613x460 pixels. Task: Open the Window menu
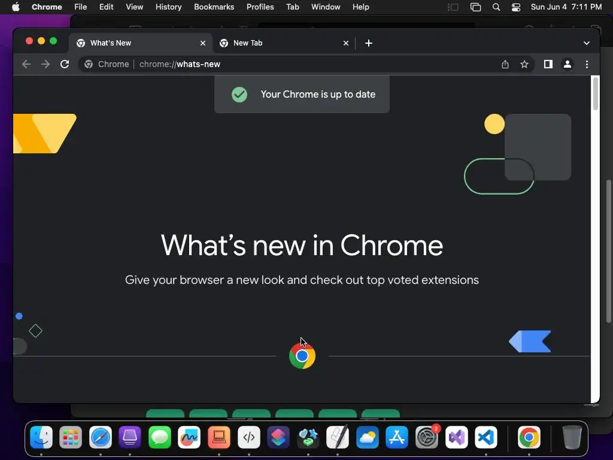pos(326,7)
